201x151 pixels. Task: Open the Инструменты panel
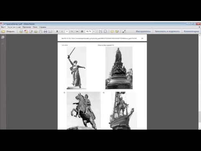coord(143,31)
